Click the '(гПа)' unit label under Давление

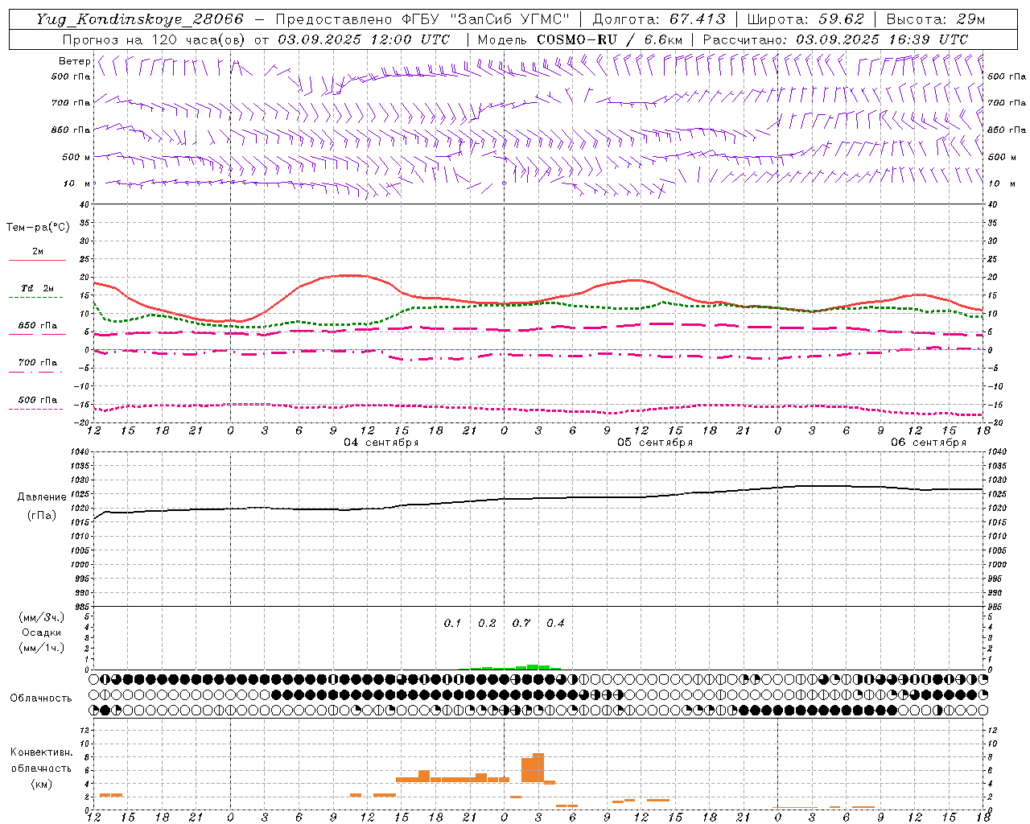(x=42, y=516)
